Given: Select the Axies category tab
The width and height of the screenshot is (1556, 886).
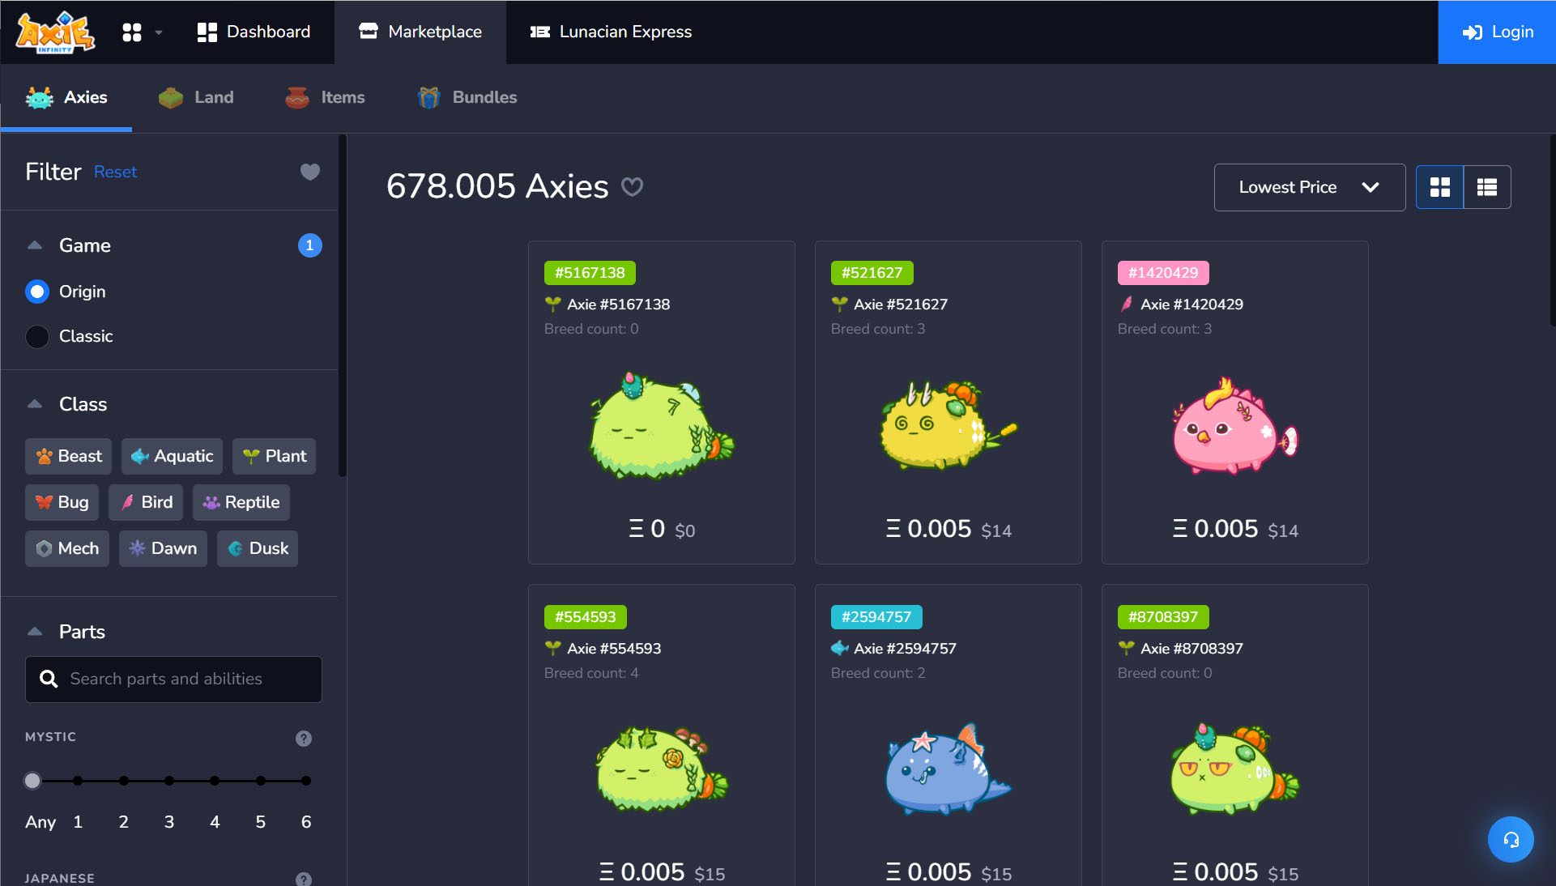Looking at the screenshot, I should 66,97.
